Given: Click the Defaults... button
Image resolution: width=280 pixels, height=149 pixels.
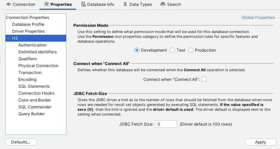Looking at the screenshot, I should 21,142.
